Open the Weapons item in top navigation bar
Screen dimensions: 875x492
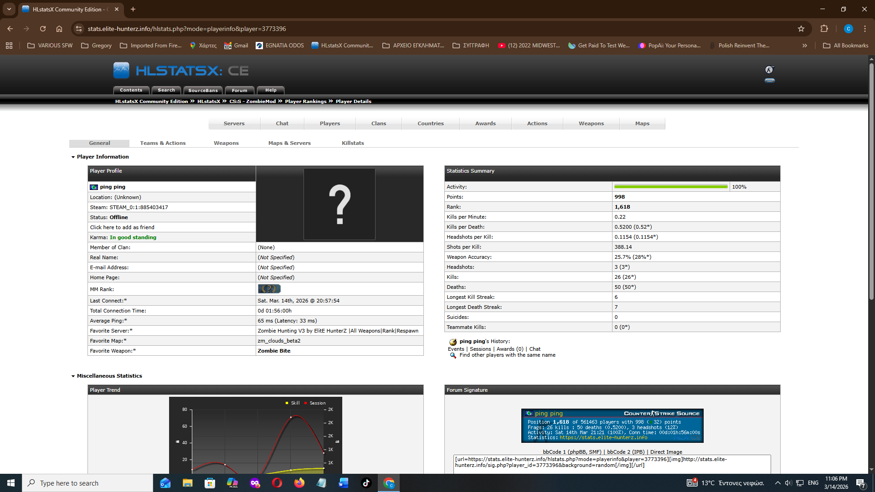(591, 123)
